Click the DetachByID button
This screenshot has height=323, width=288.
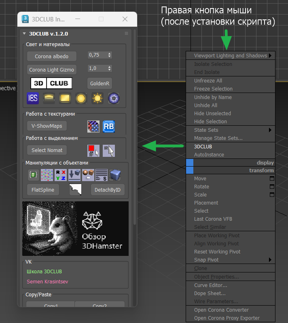[x=108, y=190]
